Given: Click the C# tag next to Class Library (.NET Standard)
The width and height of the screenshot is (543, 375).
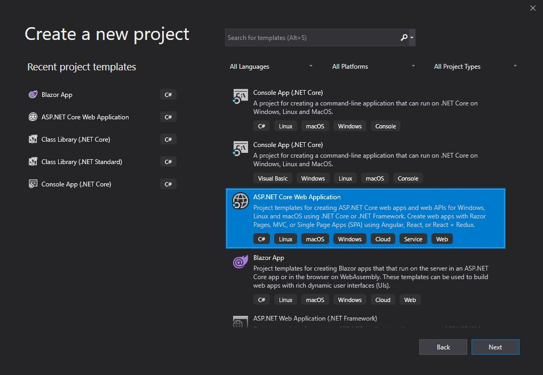Looking at the screenshot, I should click(x=169, y=161).
